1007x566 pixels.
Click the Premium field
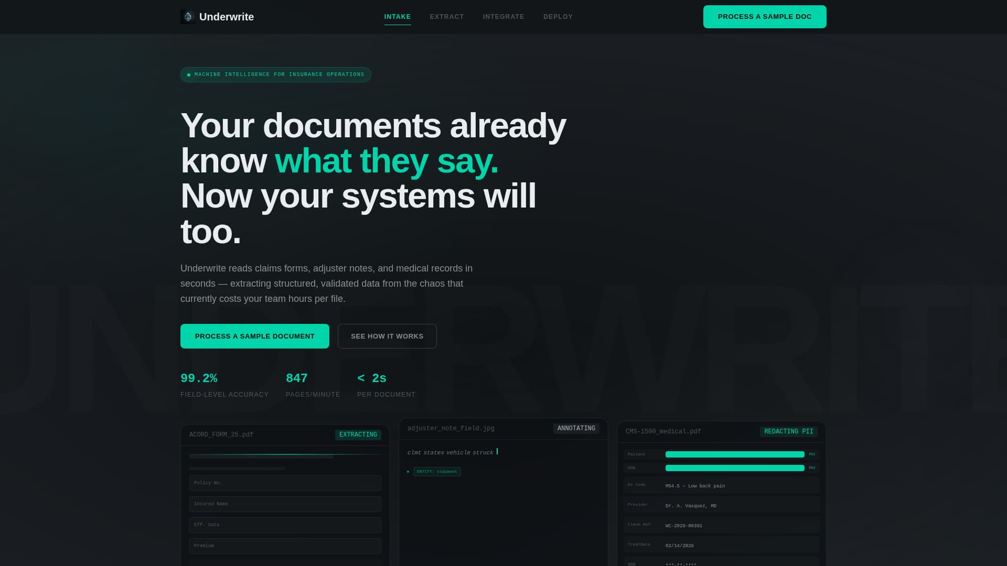pos(285,546)
